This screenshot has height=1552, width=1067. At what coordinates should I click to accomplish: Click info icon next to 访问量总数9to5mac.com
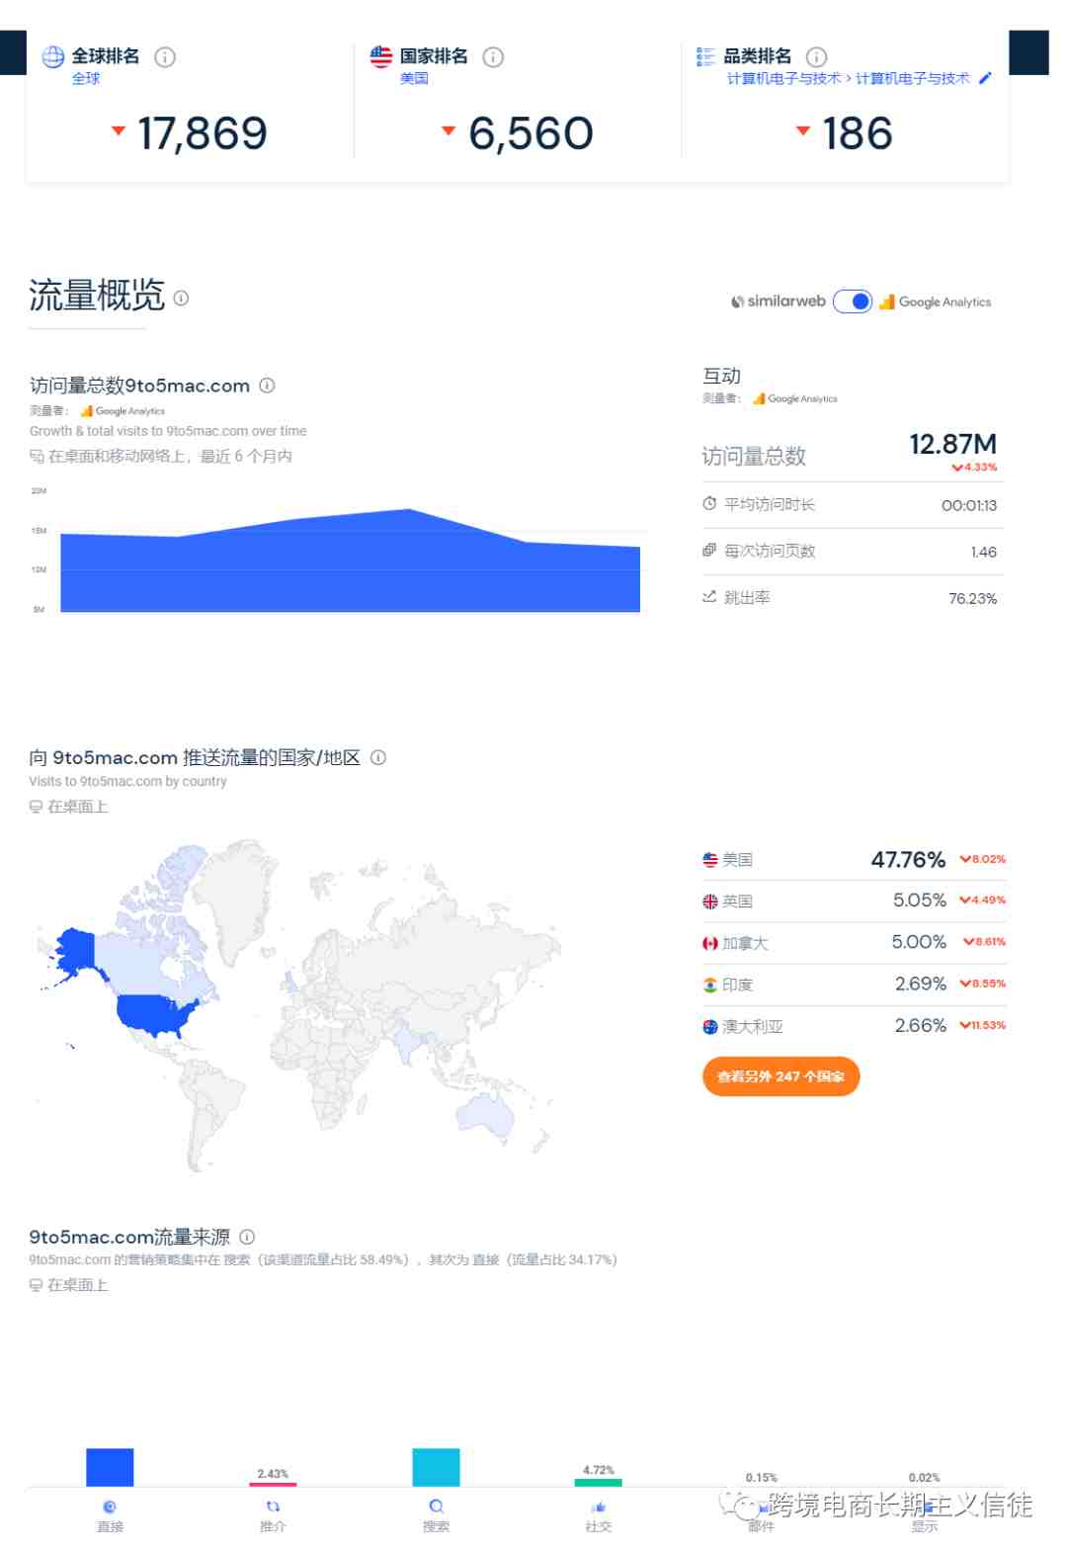267,386
